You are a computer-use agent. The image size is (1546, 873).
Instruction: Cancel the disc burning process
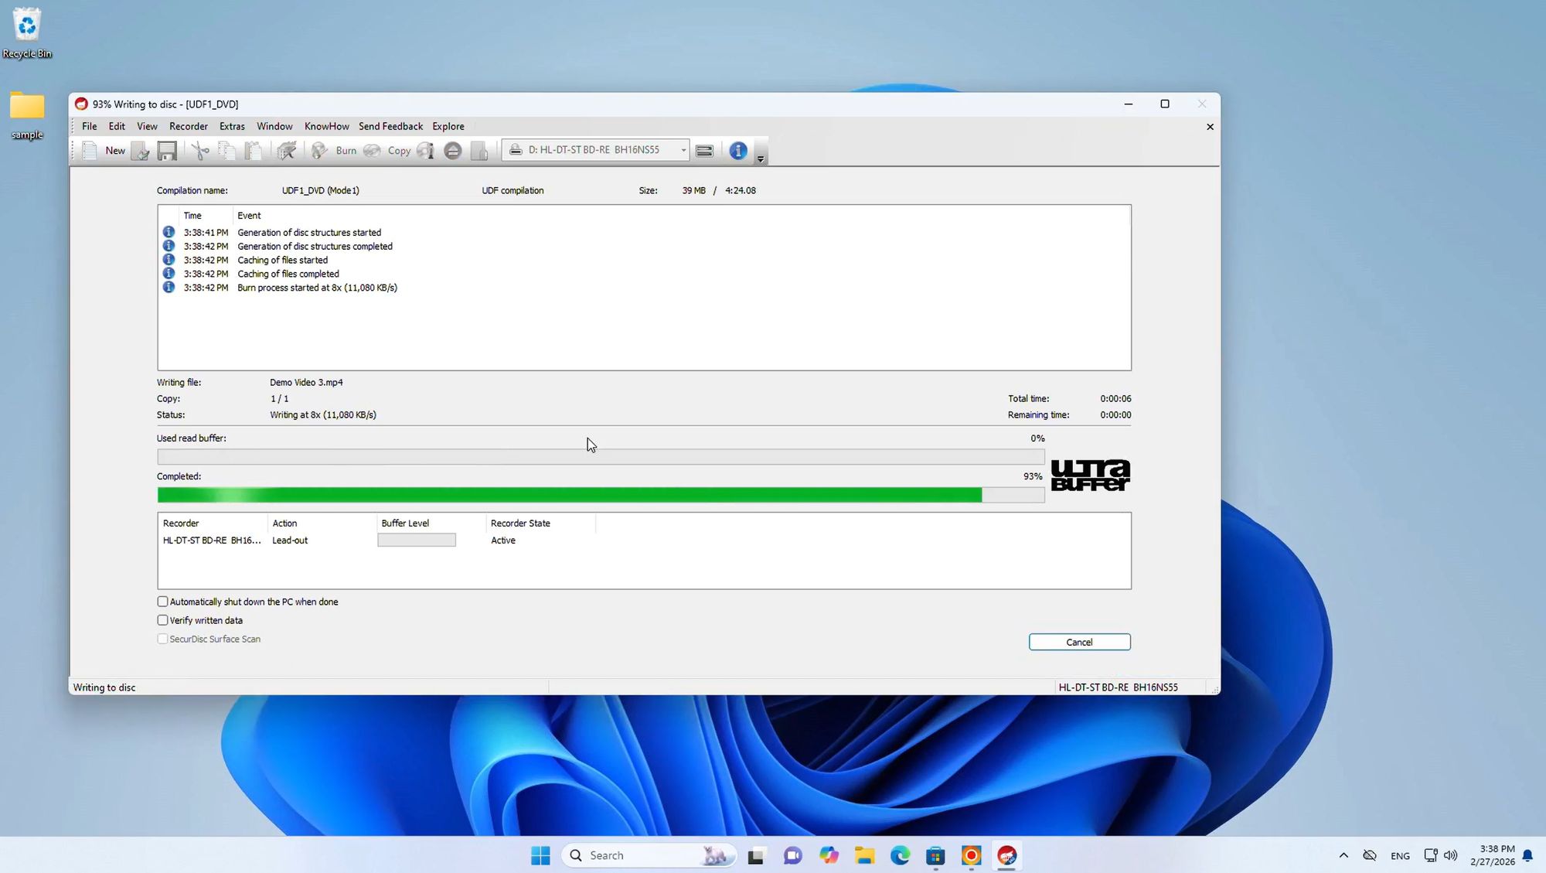[x=1079, y=642]
